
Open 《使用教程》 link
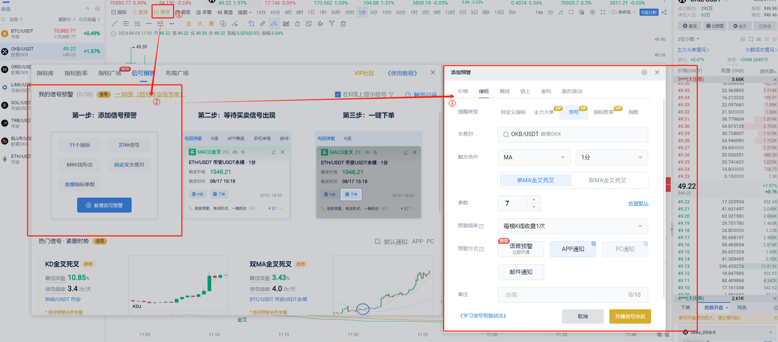[402, 73]
